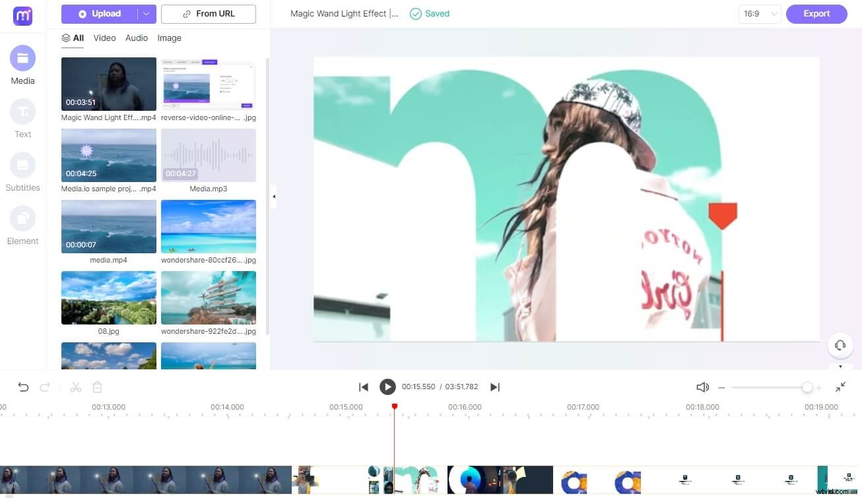This screenshot has width=862, height=498.
Task: Collapse the timeline with the shrink arrows icon
Action: point(840,387)
